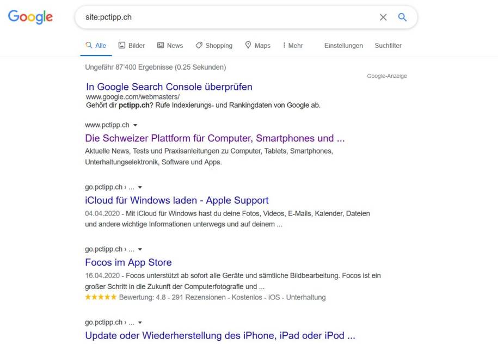Open 'iCloud für Windows laden' result
The image size is (498, 344).
177,200
